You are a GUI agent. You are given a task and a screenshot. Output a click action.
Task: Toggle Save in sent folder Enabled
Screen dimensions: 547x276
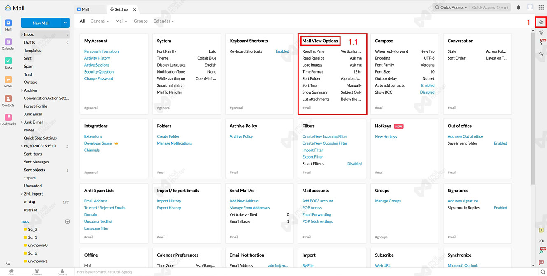[x=500, y=143]
